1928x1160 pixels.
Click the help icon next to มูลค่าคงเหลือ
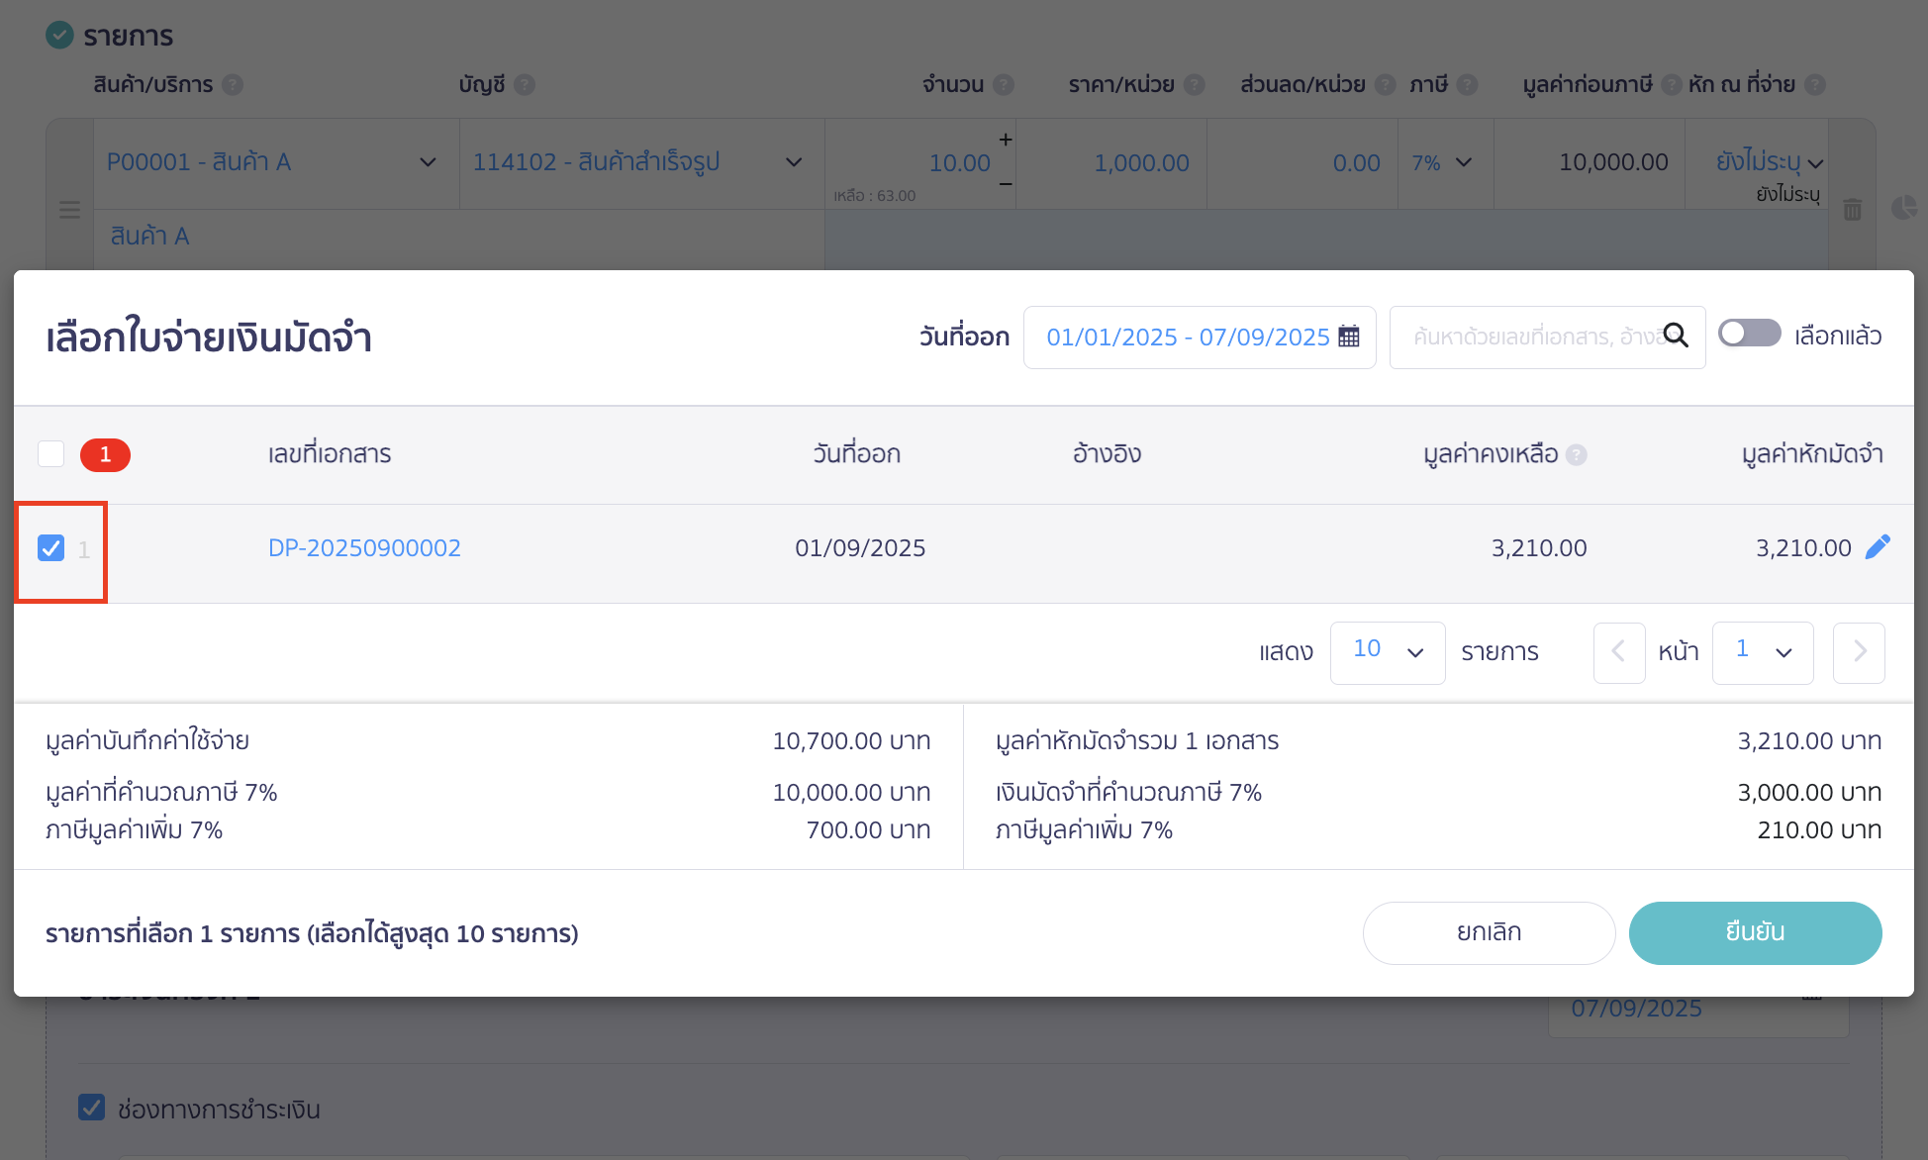coord(1577,454)
